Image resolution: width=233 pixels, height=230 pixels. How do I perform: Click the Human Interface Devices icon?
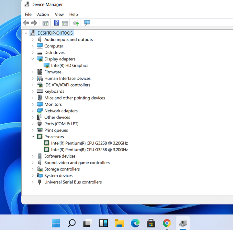tap(40, 78)
